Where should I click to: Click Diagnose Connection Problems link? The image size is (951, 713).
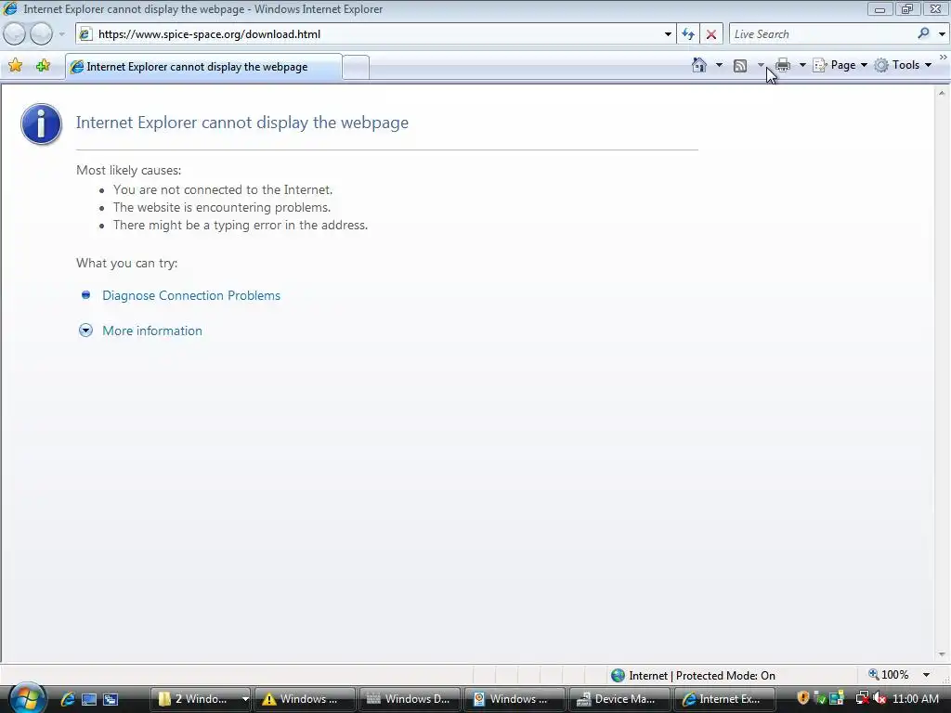click(x=191, y=295)
